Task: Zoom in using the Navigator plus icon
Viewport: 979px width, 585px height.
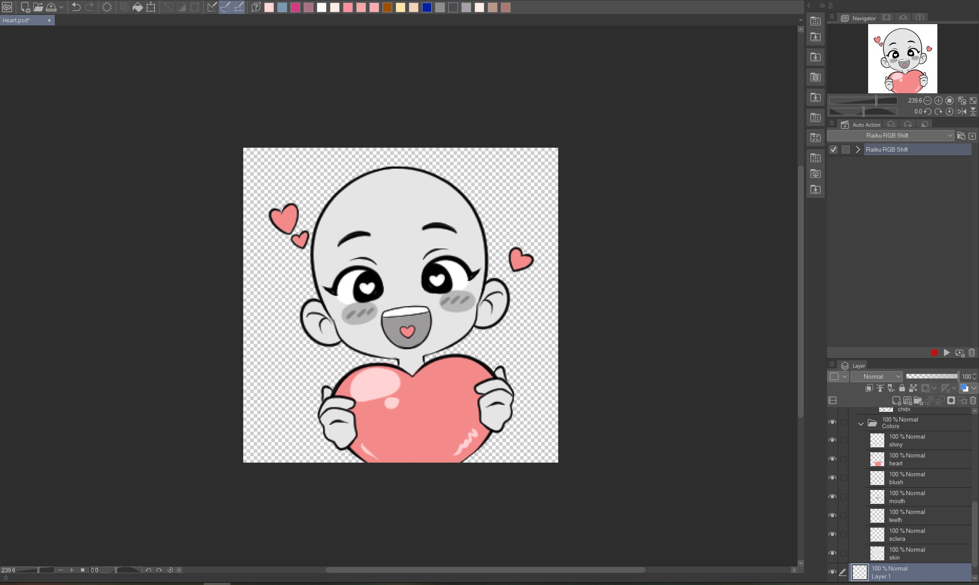Action: [x=938, y=100]
